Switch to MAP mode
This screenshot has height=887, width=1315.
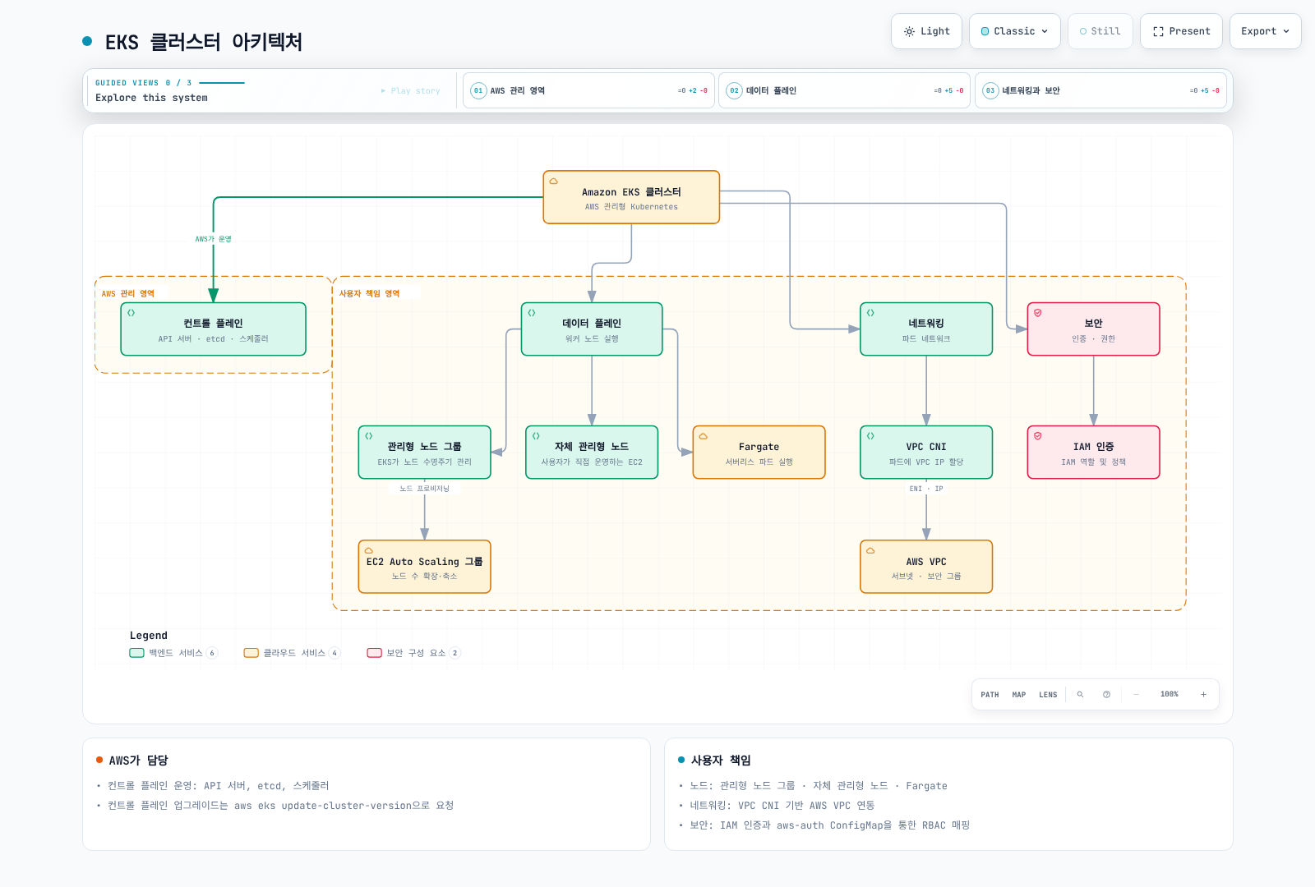tap(1019, 695)
